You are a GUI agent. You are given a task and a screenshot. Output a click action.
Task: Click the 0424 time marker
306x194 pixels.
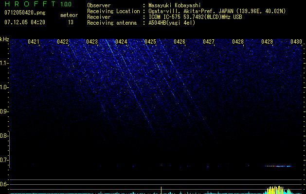coord(121,42)
